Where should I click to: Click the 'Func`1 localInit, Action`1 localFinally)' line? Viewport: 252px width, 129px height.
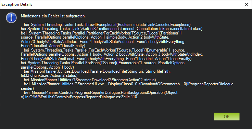[53, 46]
